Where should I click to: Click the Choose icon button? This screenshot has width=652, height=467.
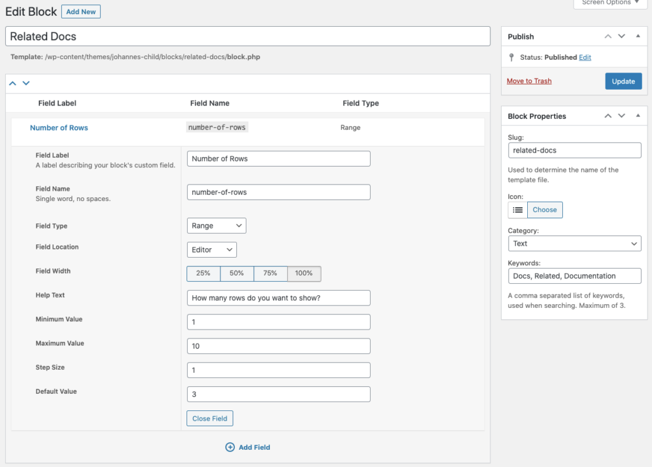tap(545, 210)
